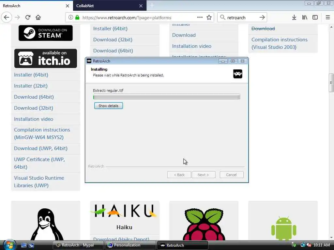Click the green padlock security icon
334x250 pixels.
point(77,18)
